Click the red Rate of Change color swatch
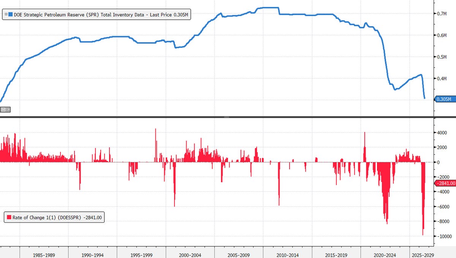The height and width of the screenshot is (258, 456). point(8,217)
